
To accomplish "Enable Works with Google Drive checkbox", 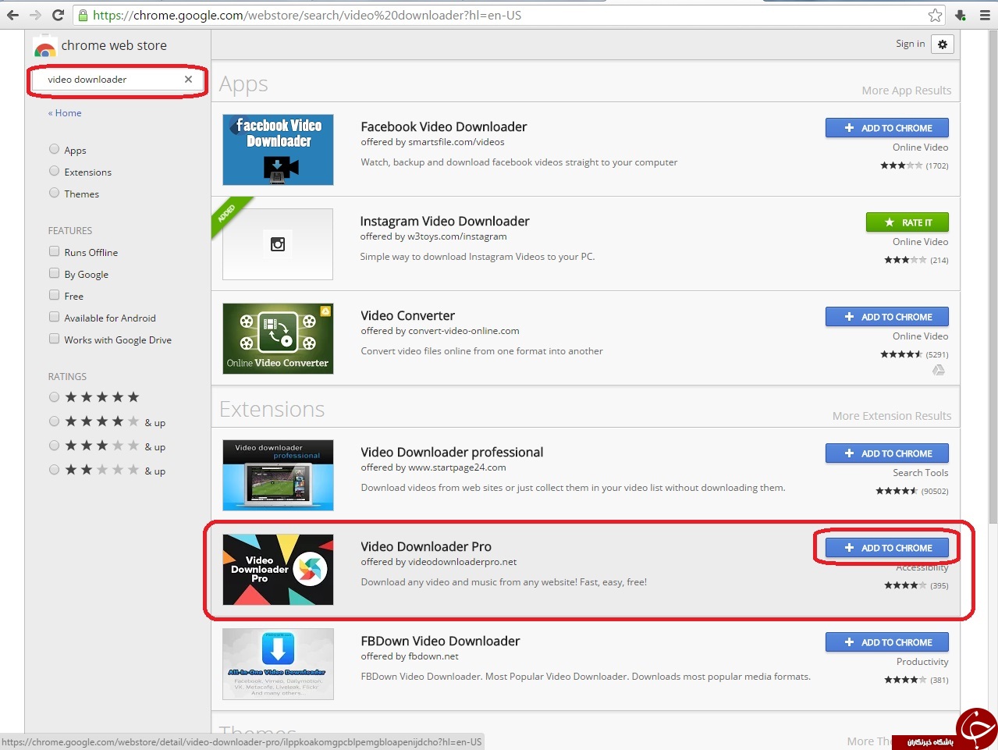I will pyautogui.click(x=54, y=339).
